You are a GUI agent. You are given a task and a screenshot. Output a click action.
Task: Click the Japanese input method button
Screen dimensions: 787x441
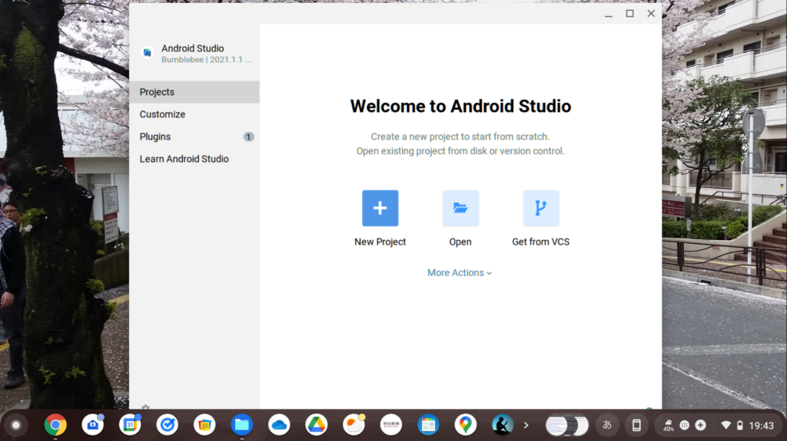tap(607, 426)
